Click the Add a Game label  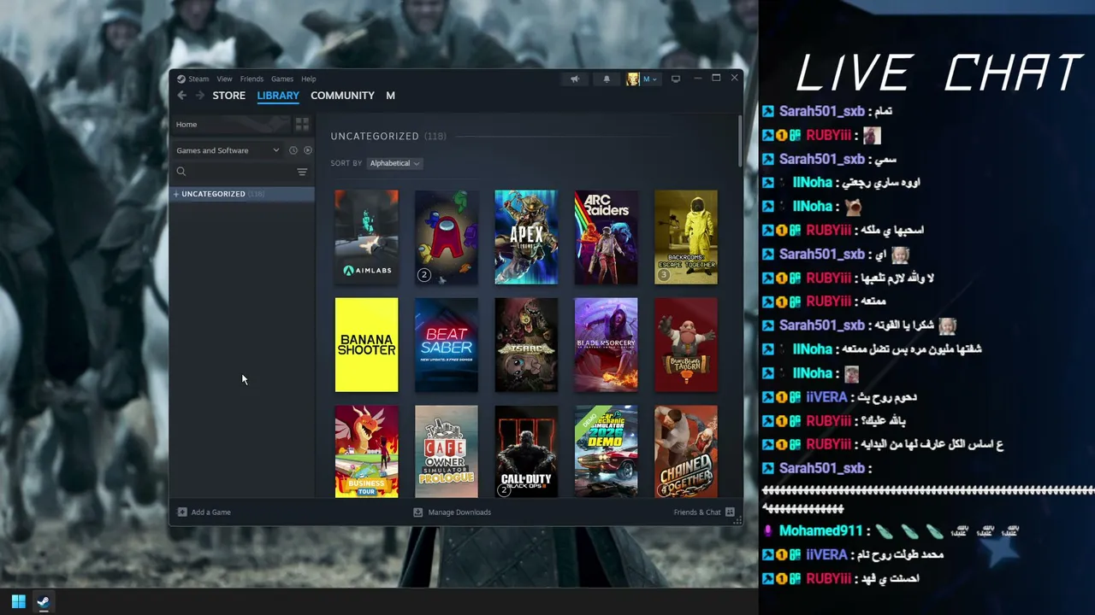coord(211,512)
